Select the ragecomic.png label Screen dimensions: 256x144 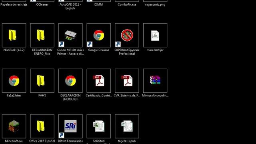(155, 4)
